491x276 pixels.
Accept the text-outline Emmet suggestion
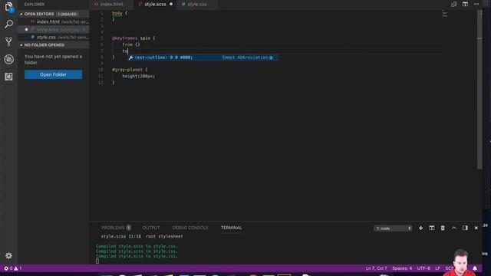point(203,58)
